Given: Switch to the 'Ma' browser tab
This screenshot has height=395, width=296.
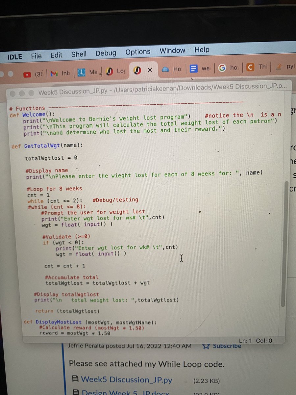Looking at the screenshot, I should click(x=88, y=72).
